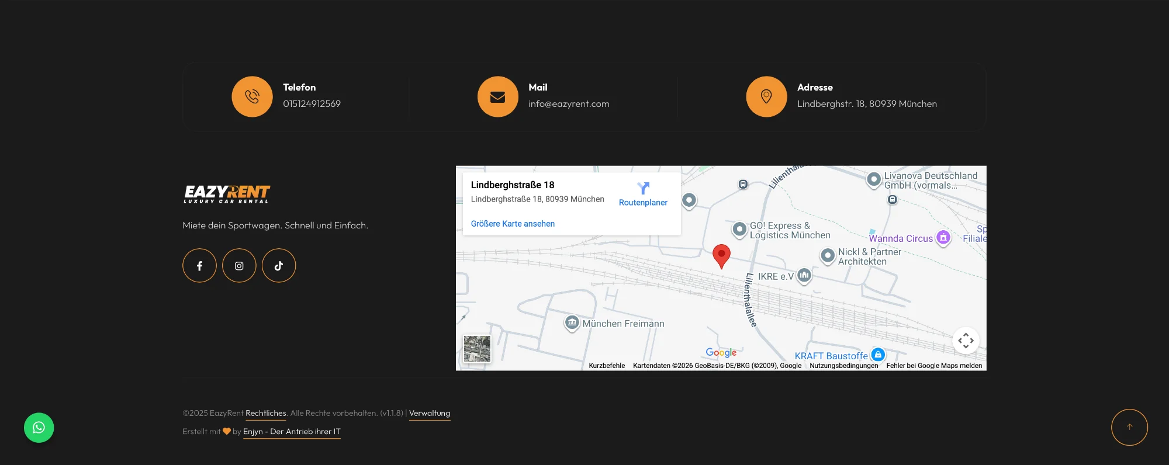Viewport: 1169px width, 465px height.
Task: Click Größere Karte ansehen link
Action: point(513,224)
